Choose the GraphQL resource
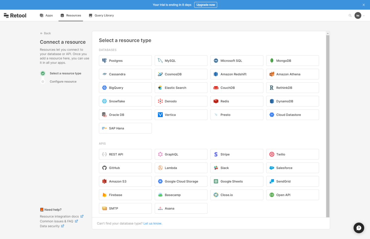Screen dimensions: 370x239 (181, 154)
